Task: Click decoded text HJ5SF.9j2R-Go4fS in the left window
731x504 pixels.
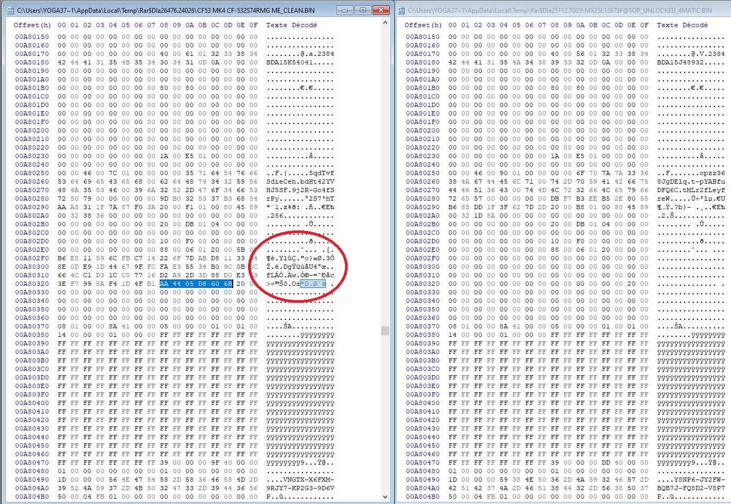Action: click(x=300, y=190)
